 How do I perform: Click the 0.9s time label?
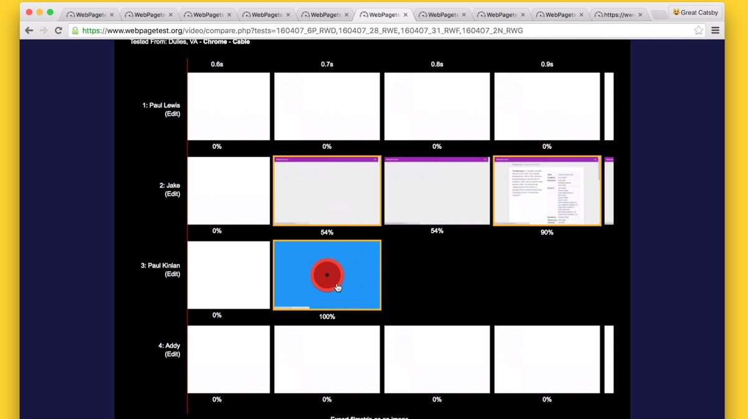point(547,64)
